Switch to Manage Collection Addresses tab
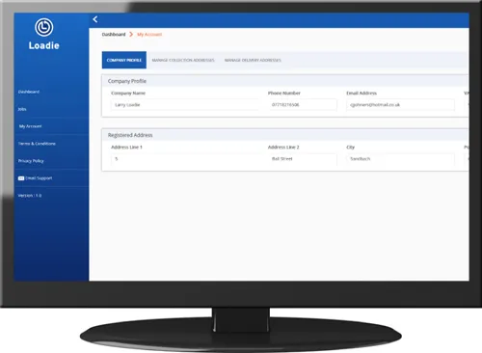The height and width of the screenshot is (353, 482). [x=183, y=60]
